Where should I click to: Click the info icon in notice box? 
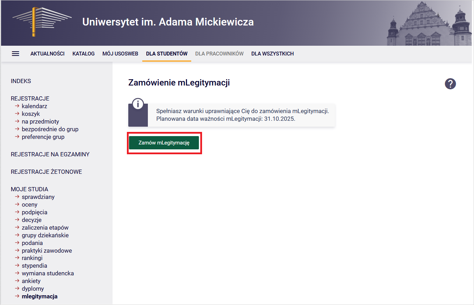point(138,104)
